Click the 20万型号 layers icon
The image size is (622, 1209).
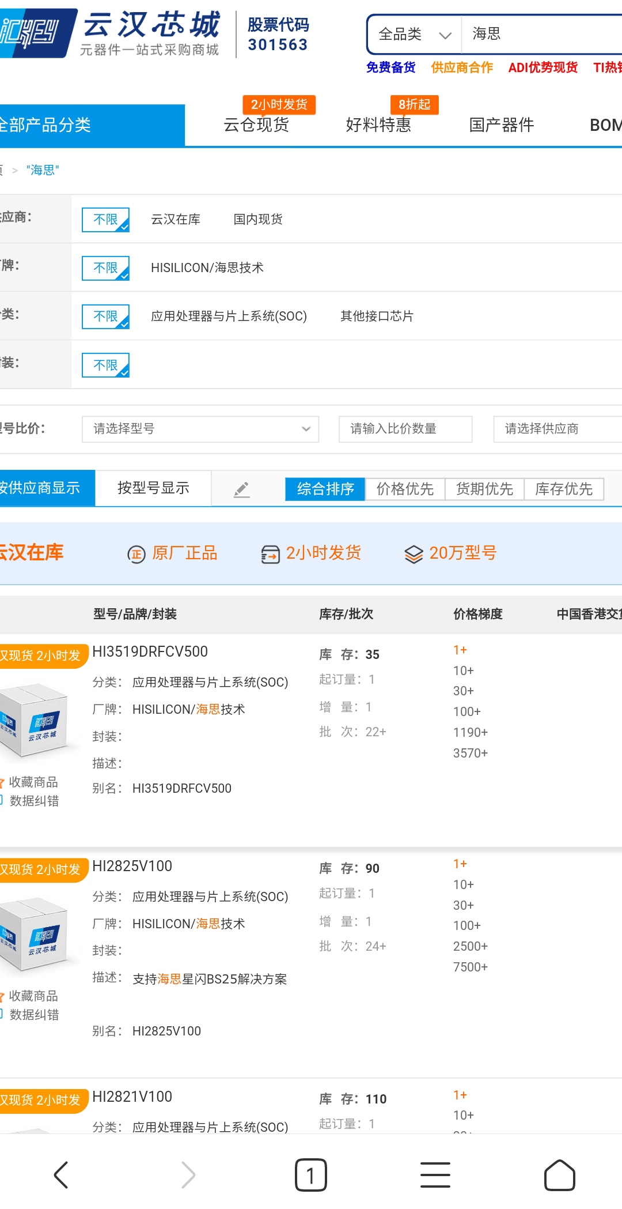pos(414,554)
